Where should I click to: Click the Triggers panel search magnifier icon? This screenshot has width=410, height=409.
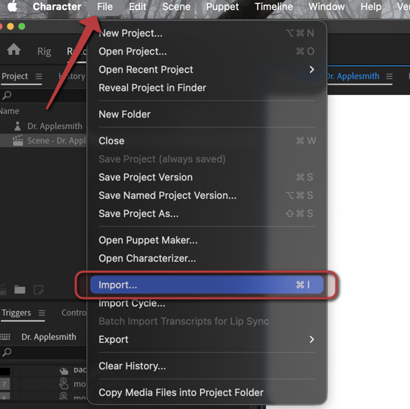click(7, 352)
